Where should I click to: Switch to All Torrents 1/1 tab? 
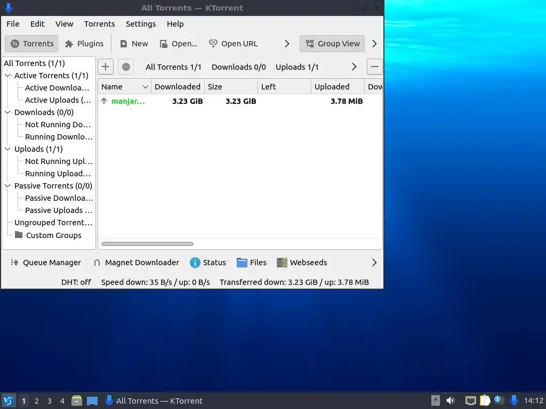173,67
